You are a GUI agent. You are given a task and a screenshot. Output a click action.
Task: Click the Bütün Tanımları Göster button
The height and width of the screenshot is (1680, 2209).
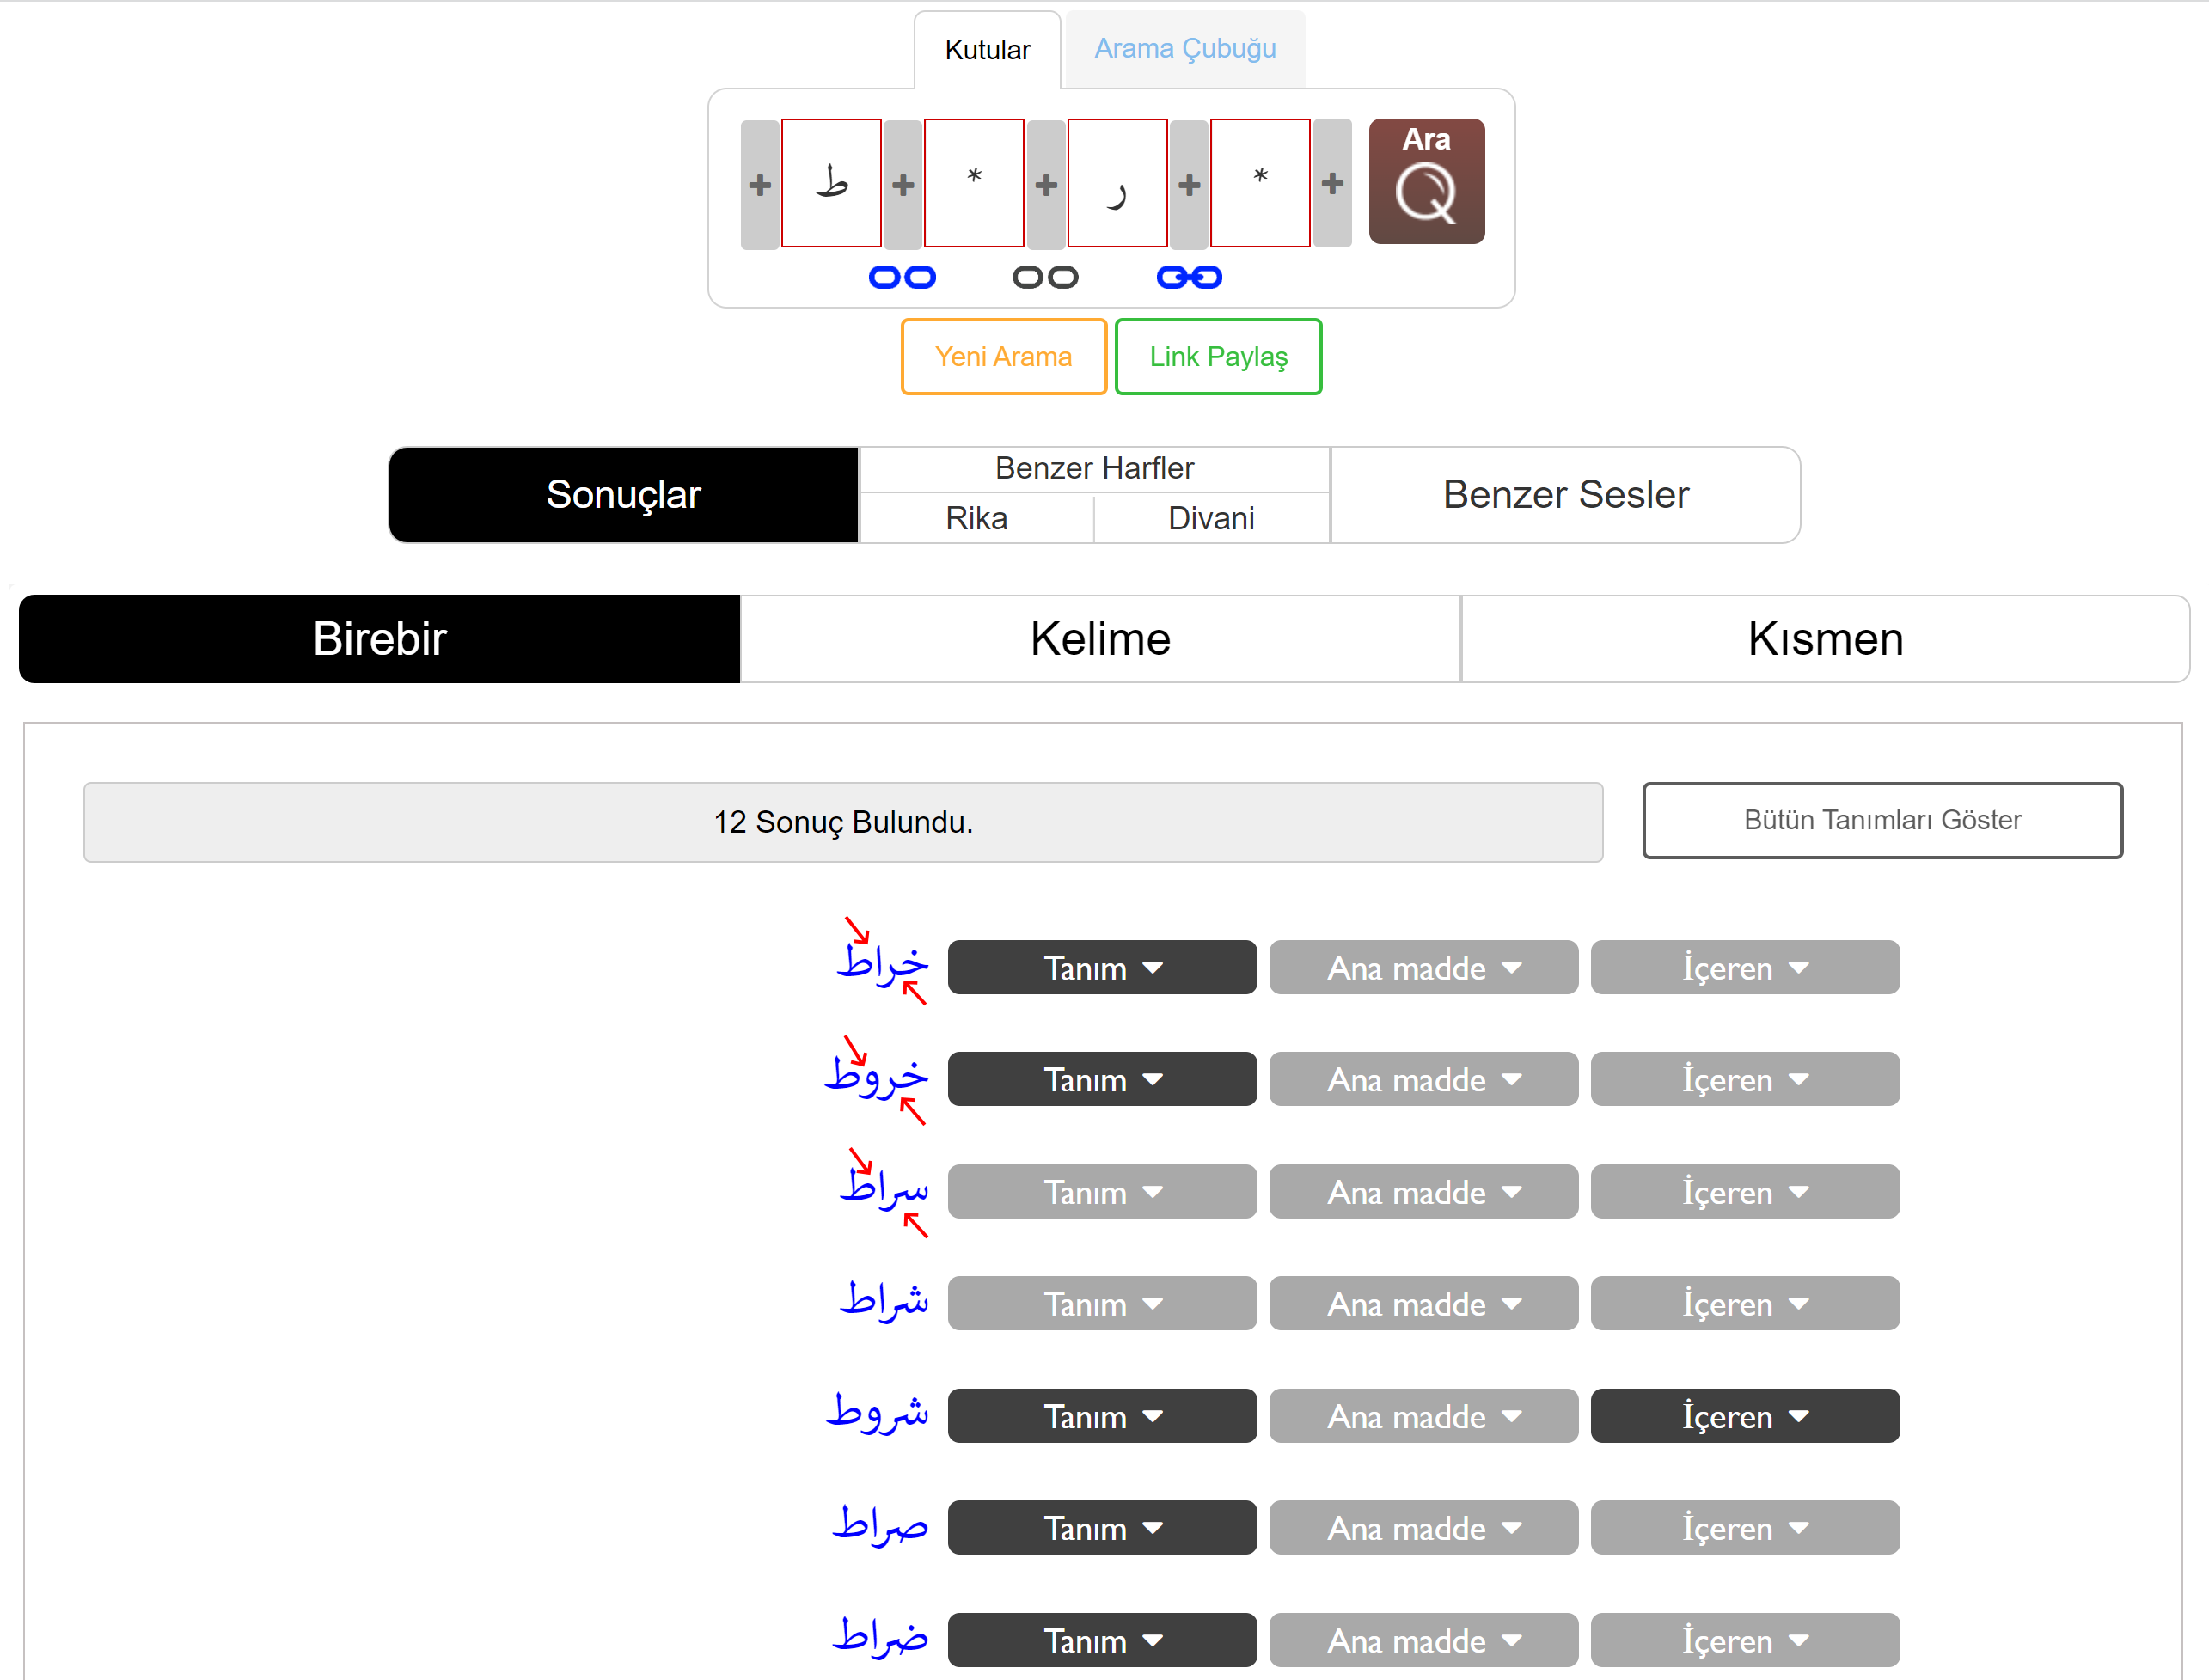tap(1881, 820)
